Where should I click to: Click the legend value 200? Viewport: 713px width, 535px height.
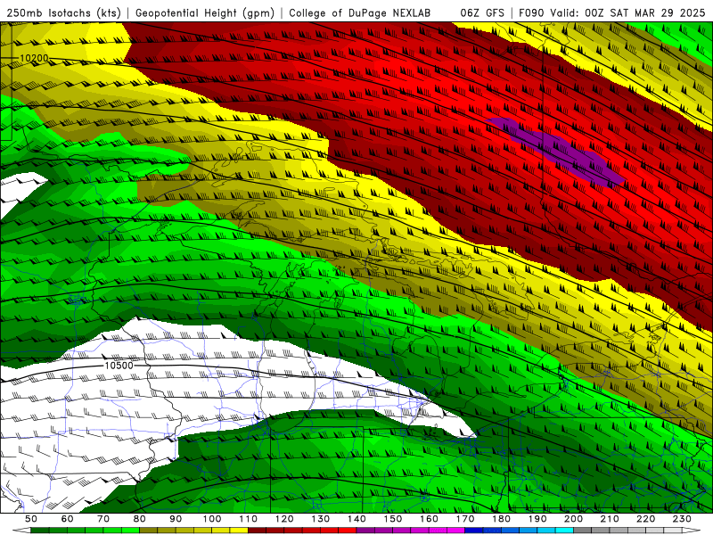tap(573, 519)
